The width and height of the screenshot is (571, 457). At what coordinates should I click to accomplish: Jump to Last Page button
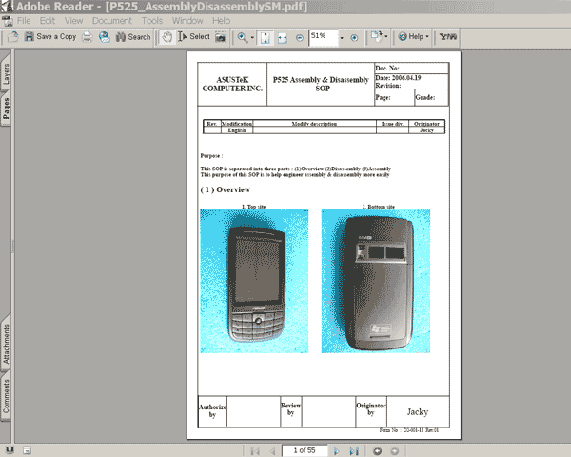point(354,451)
